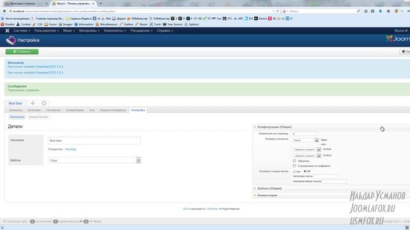Open the Name item order dropdown
The height and width of the screenshot is (230, 410).
click(x=306, y=141)
